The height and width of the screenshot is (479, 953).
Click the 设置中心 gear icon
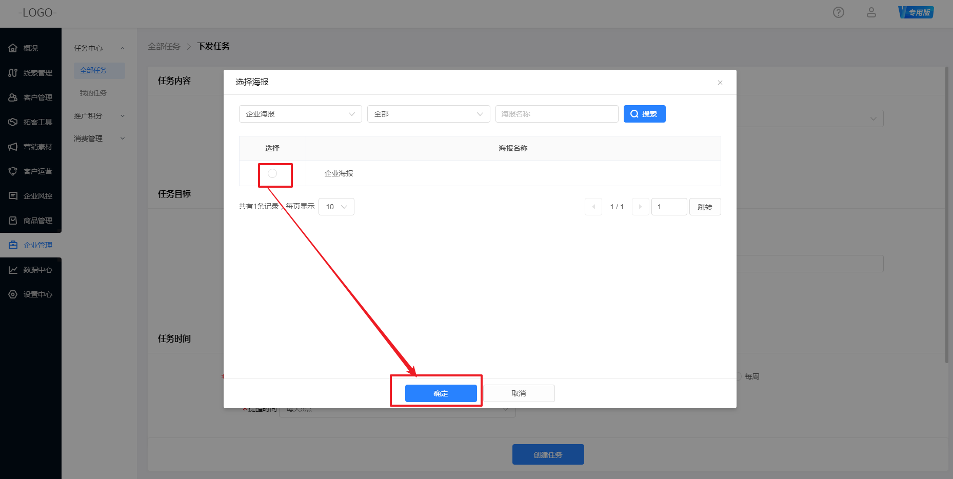point(13,294)
